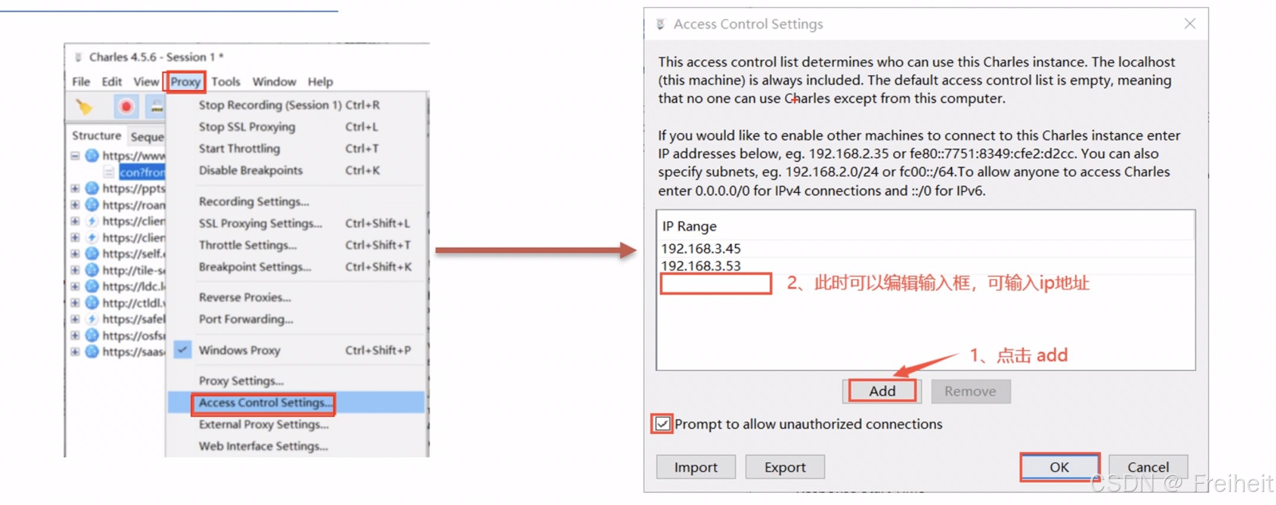Open Port Forwarding...
This screenshot has width=1276, height=505.
(297, 319)
